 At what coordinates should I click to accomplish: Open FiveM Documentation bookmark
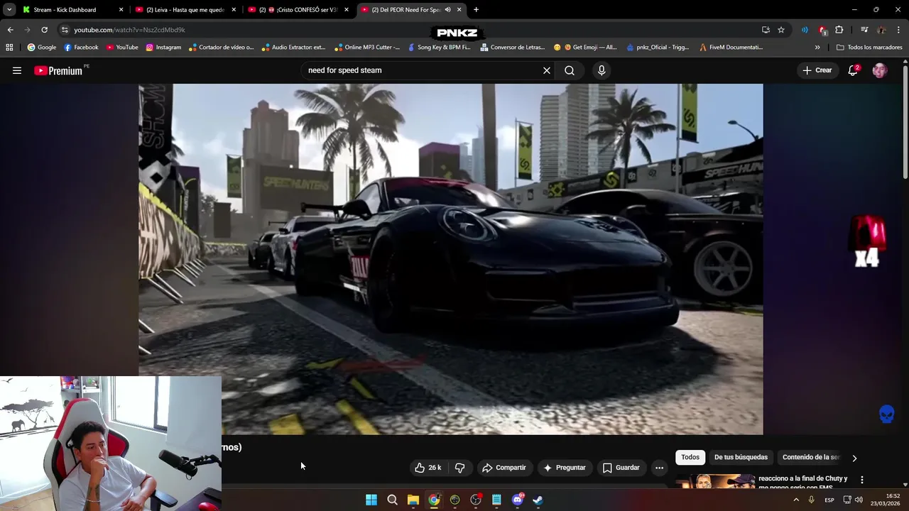click(731, 48)
